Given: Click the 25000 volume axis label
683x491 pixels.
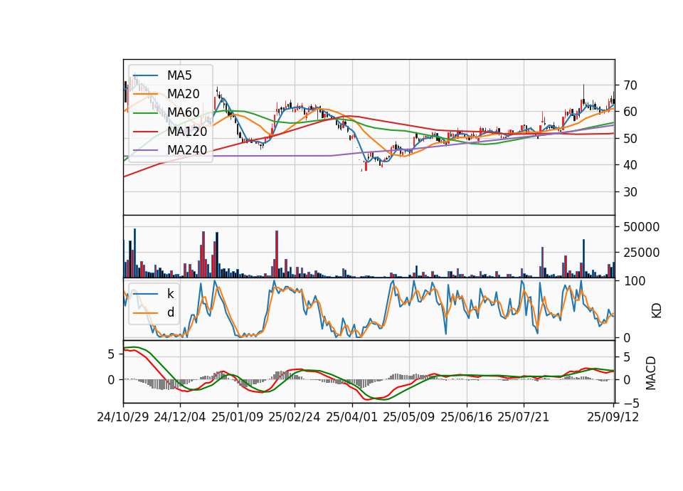Looking at the screenshot, I should point(641,253).
